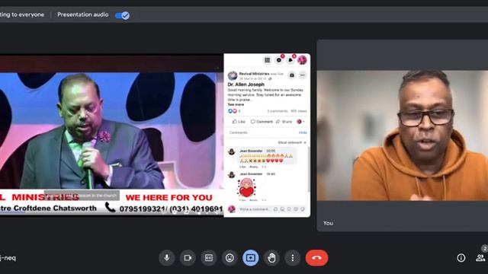Viewport: 488px width, 274px height.
Task: Turn off the camera button
Action: [x=188, y=258]
